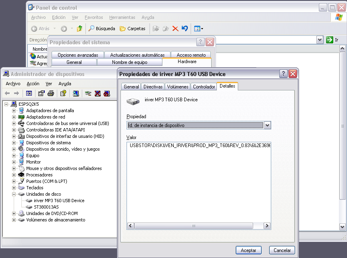Click the Aceptar button
This screenshot has width=347, height=258.
(249, 250)
